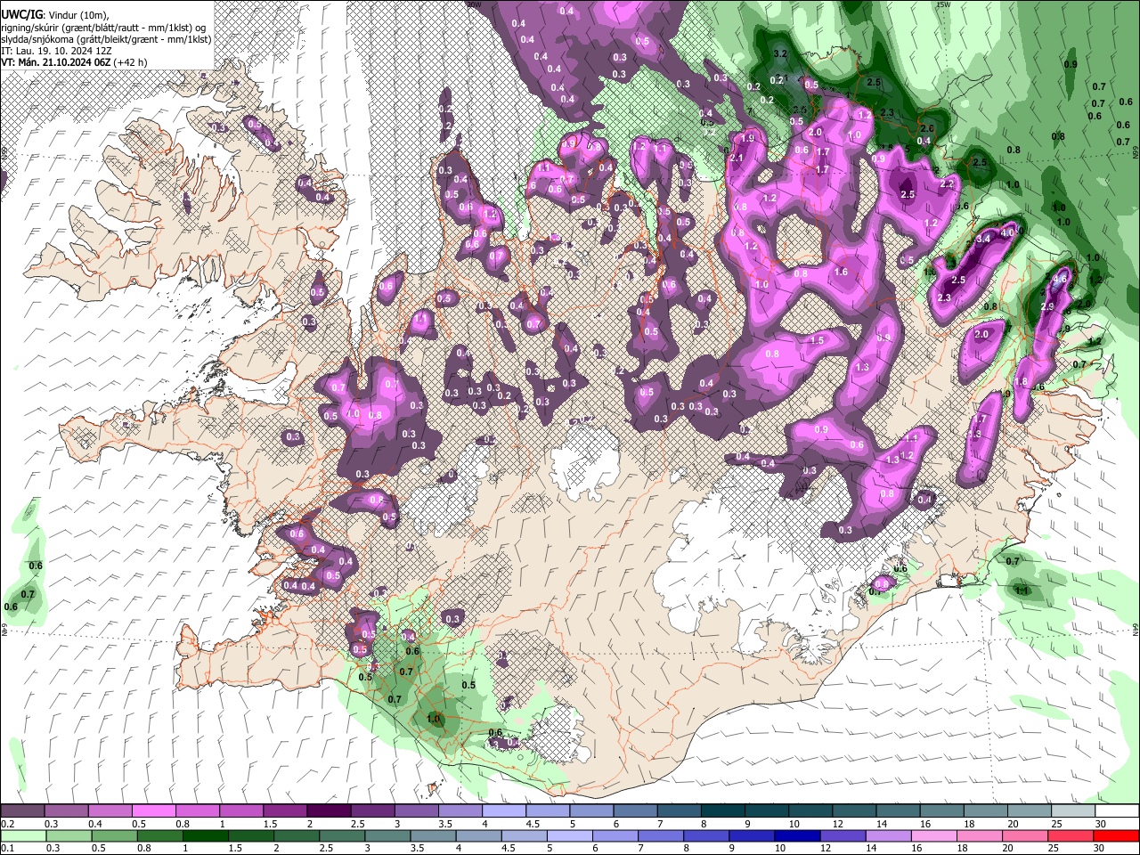Click the '0.1' tick label in the legend
The height and width of the screenshot is (855, 1140).
7,849
